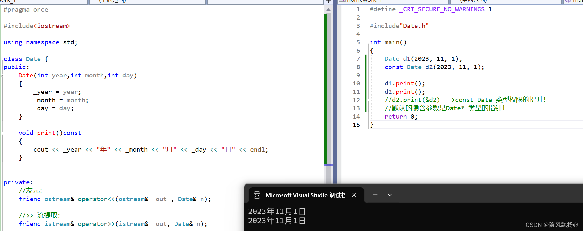Click the scroll-up arrow of the Date.h editor
The width and height of the screenshot is (583, 231).
328,10
